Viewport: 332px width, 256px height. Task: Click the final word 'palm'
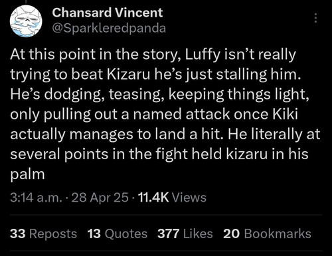point(27,174)
